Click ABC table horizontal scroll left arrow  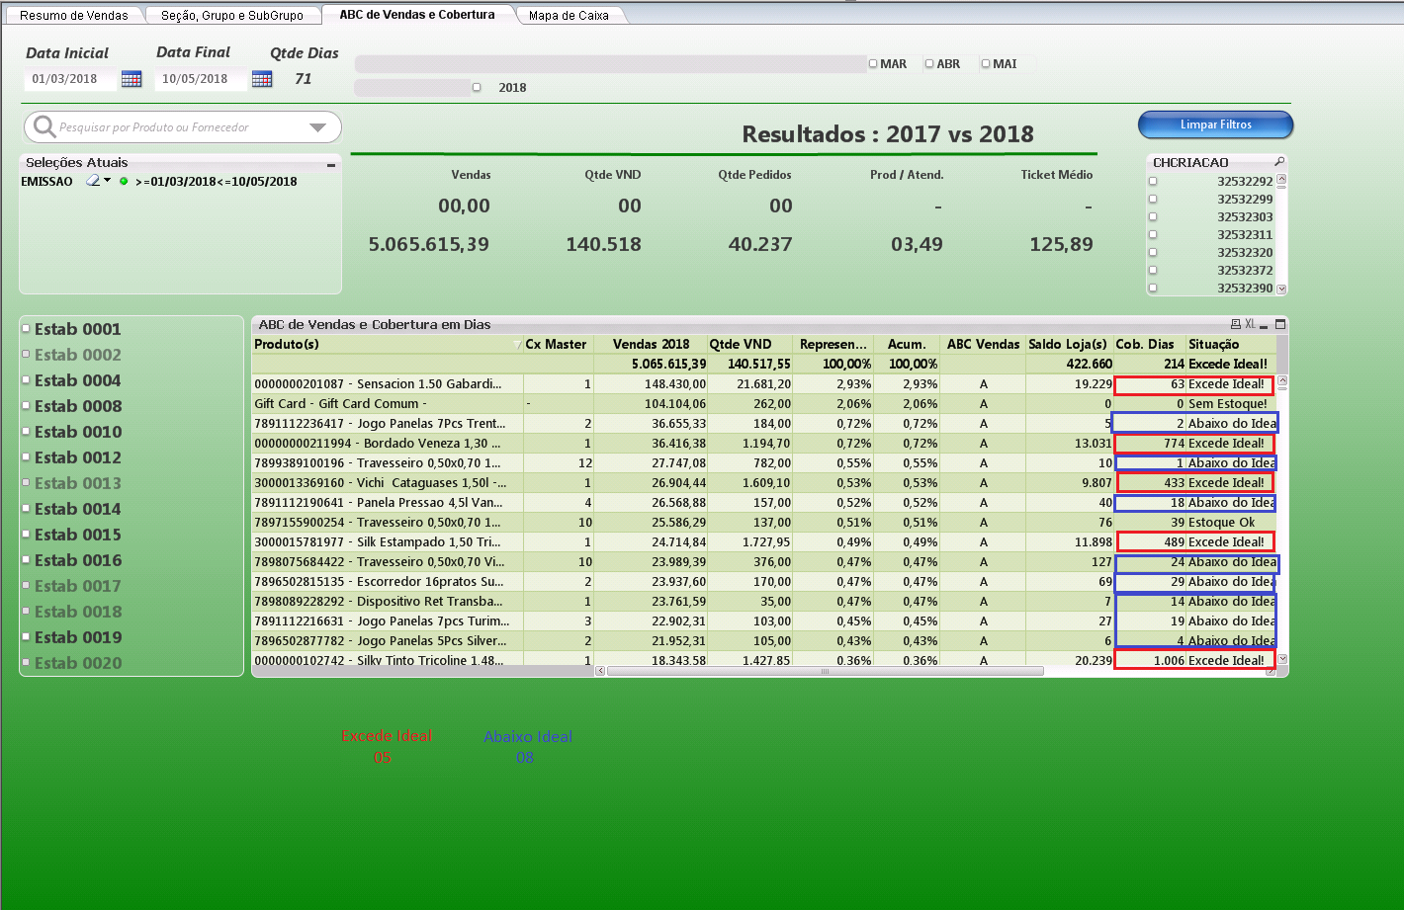pyautogui.click(x=600, y=671)
